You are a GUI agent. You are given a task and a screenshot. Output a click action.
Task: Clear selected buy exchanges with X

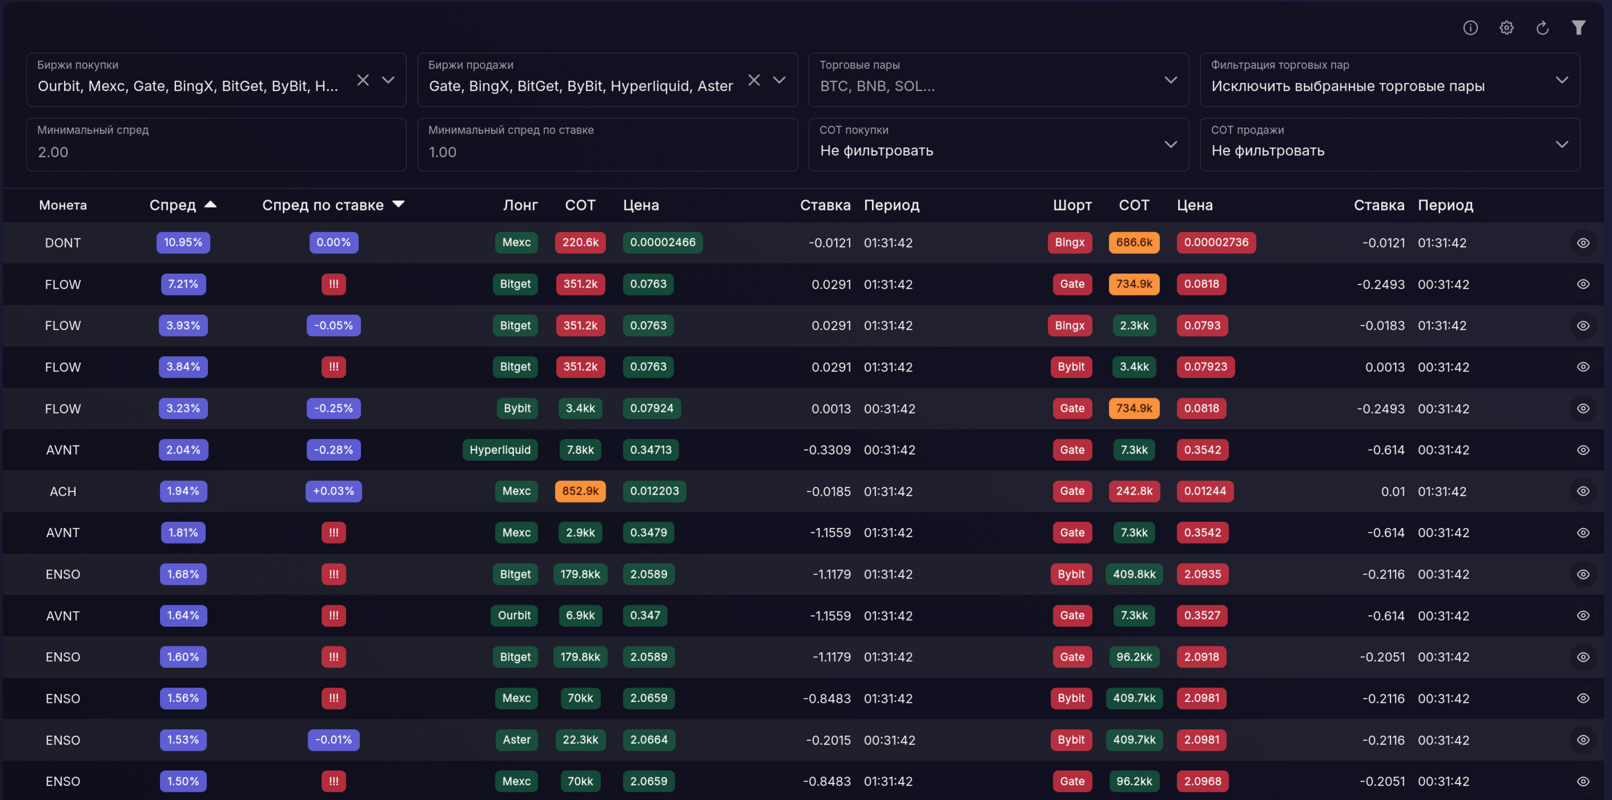(363, 80)
